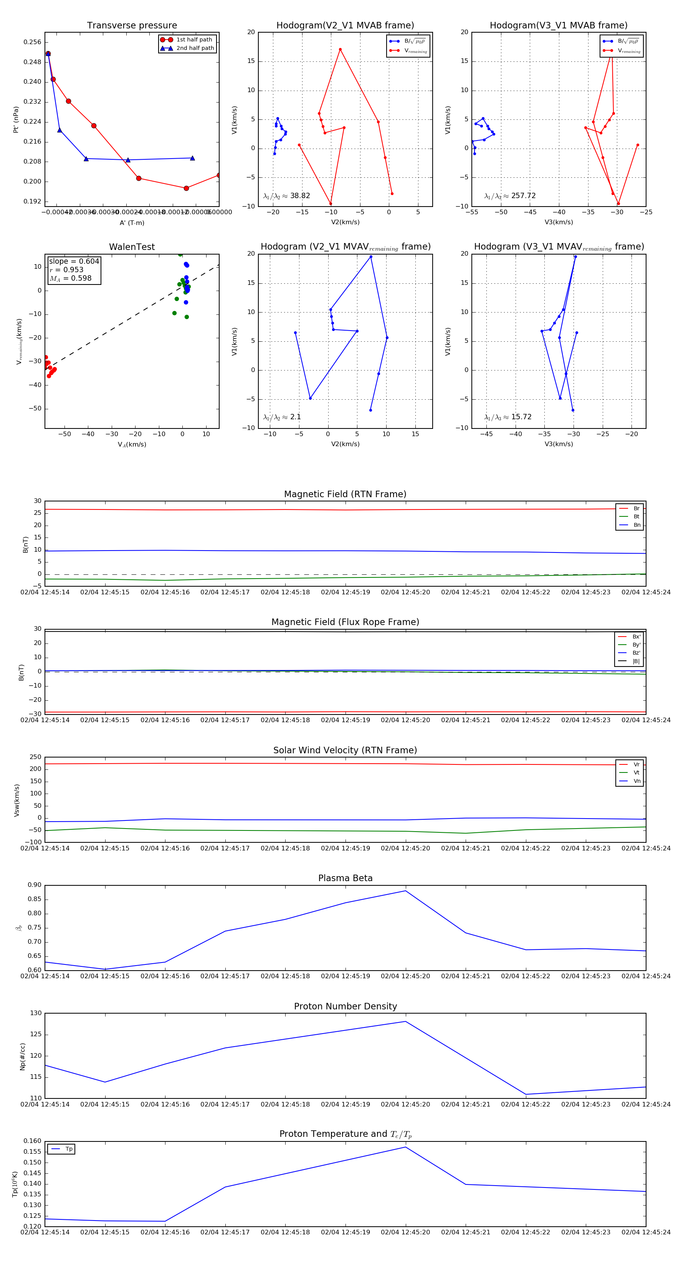
Task: Select the "Bn" legend entry
Action: coord(630,525)
